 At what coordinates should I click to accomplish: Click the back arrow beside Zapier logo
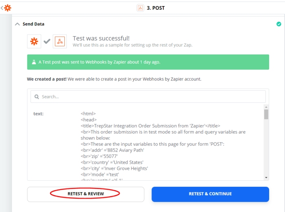[2, 8]
